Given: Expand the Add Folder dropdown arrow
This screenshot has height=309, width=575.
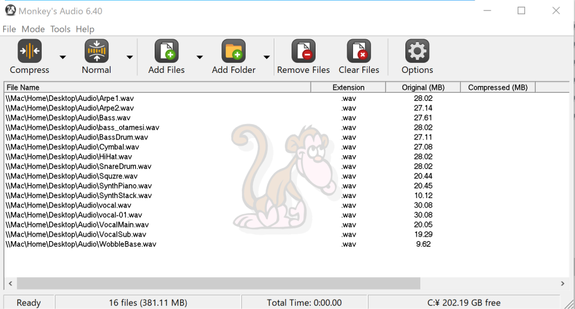Looking at the screenshot, I should pyautogui.click(x=266, y=57).
